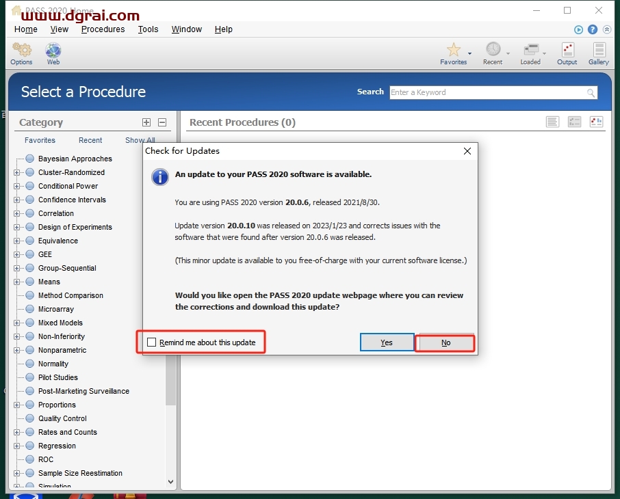Open the Gallery toolbar icon

pos(599,50)
